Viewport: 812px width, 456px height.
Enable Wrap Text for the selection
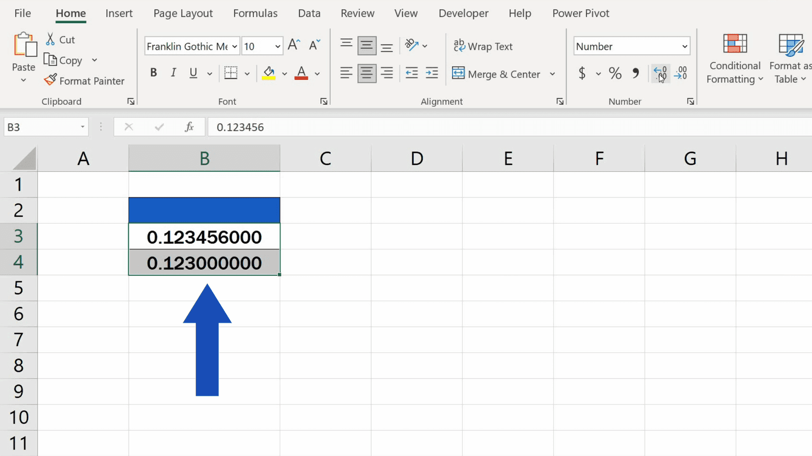(483, 46)
